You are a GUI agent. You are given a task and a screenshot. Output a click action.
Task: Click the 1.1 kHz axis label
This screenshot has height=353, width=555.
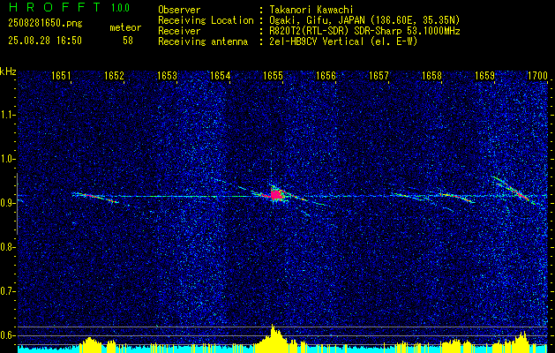[8, 115]
